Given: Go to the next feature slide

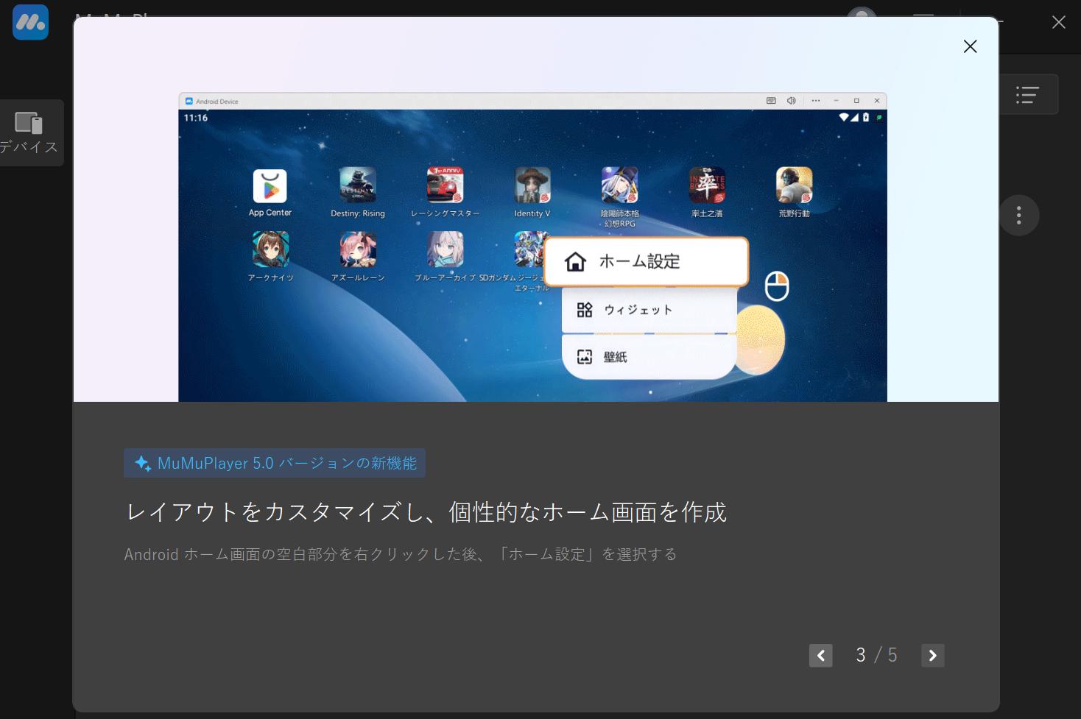Looking at the screenshot, I should tap(932, 655).
